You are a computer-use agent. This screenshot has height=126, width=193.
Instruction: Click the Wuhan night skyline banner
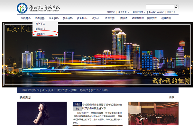[x=97, y=55]
